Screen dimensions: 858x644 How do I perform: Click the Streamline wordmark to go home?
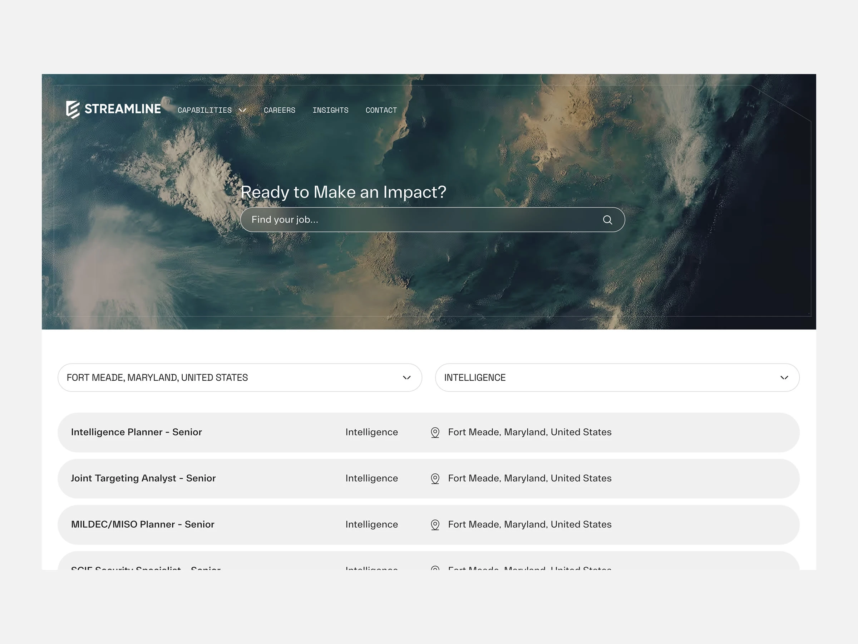(x=123, y=109)
